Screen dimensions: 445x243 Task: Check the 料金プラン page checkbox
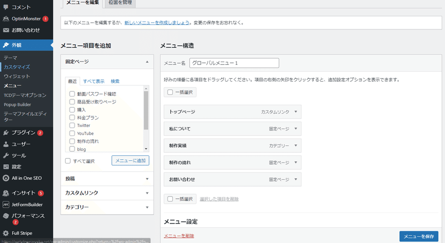tap(72, 118)
